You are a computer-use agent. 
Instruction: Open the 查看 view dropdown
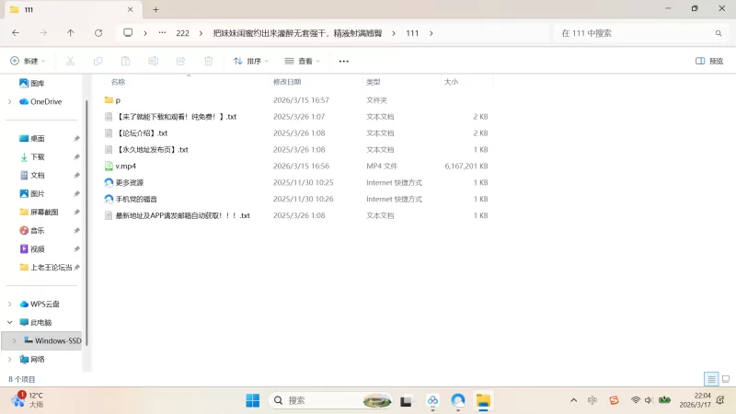pos(303,61)
